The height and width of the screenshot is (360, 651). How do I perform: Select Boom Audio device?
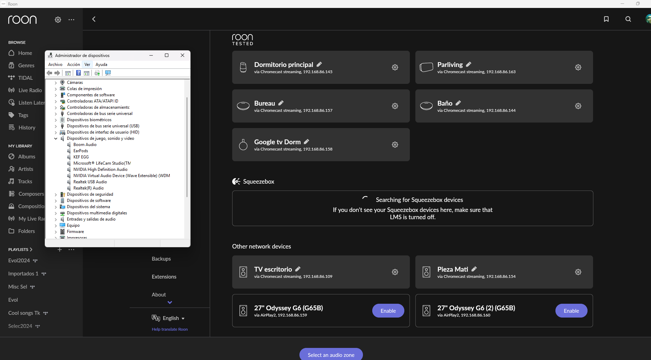tap(85, 145)
